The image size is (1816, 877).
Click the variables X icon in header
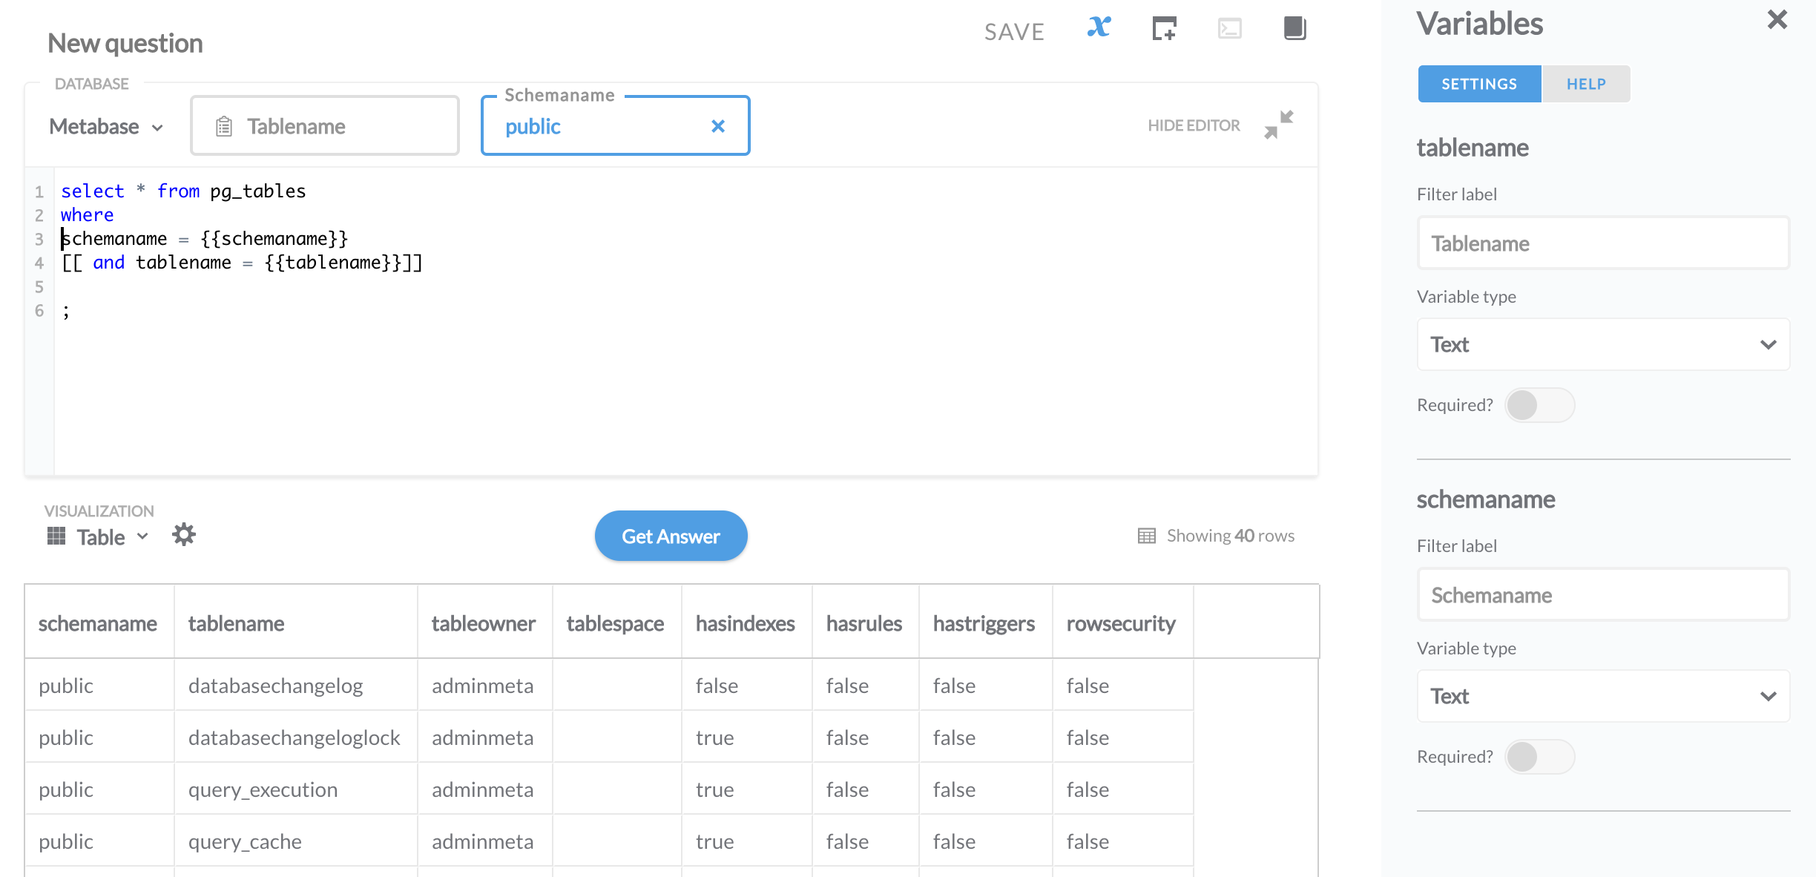[1099, 28]
